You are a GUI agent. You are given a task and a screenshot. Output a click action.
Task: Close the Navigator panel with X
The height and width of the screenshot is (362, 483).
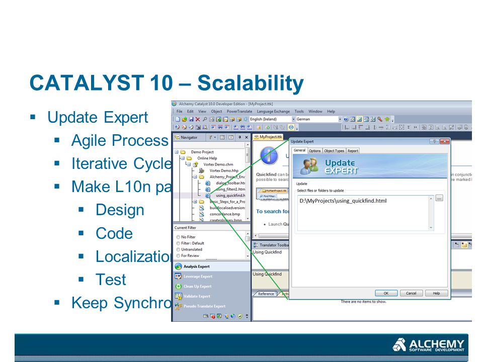pyautogui.click(x=247, y=137)
